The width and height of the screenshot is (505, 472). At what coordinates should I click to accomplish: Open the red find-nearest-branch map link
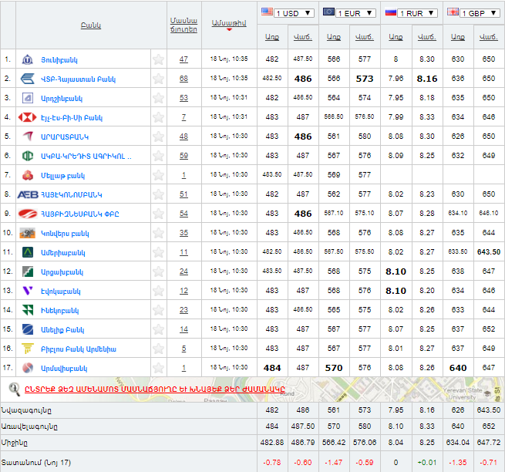pos(155,389)
